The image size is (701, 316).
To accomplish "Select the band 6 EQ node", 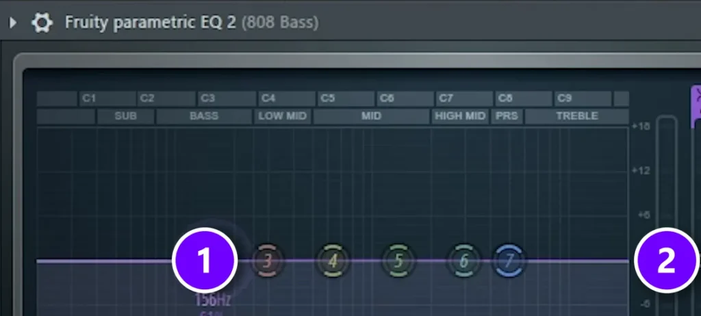I will (x=464, y=261).
